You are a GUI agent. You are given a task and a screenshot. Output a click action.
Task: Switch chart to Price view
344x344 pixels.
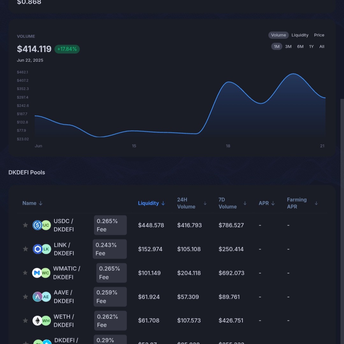click(319, 35)
